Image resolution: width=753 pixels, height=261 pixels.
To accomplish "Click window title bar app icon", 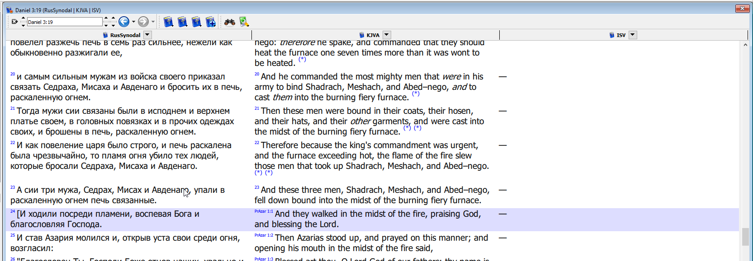I will coord(9,9).
